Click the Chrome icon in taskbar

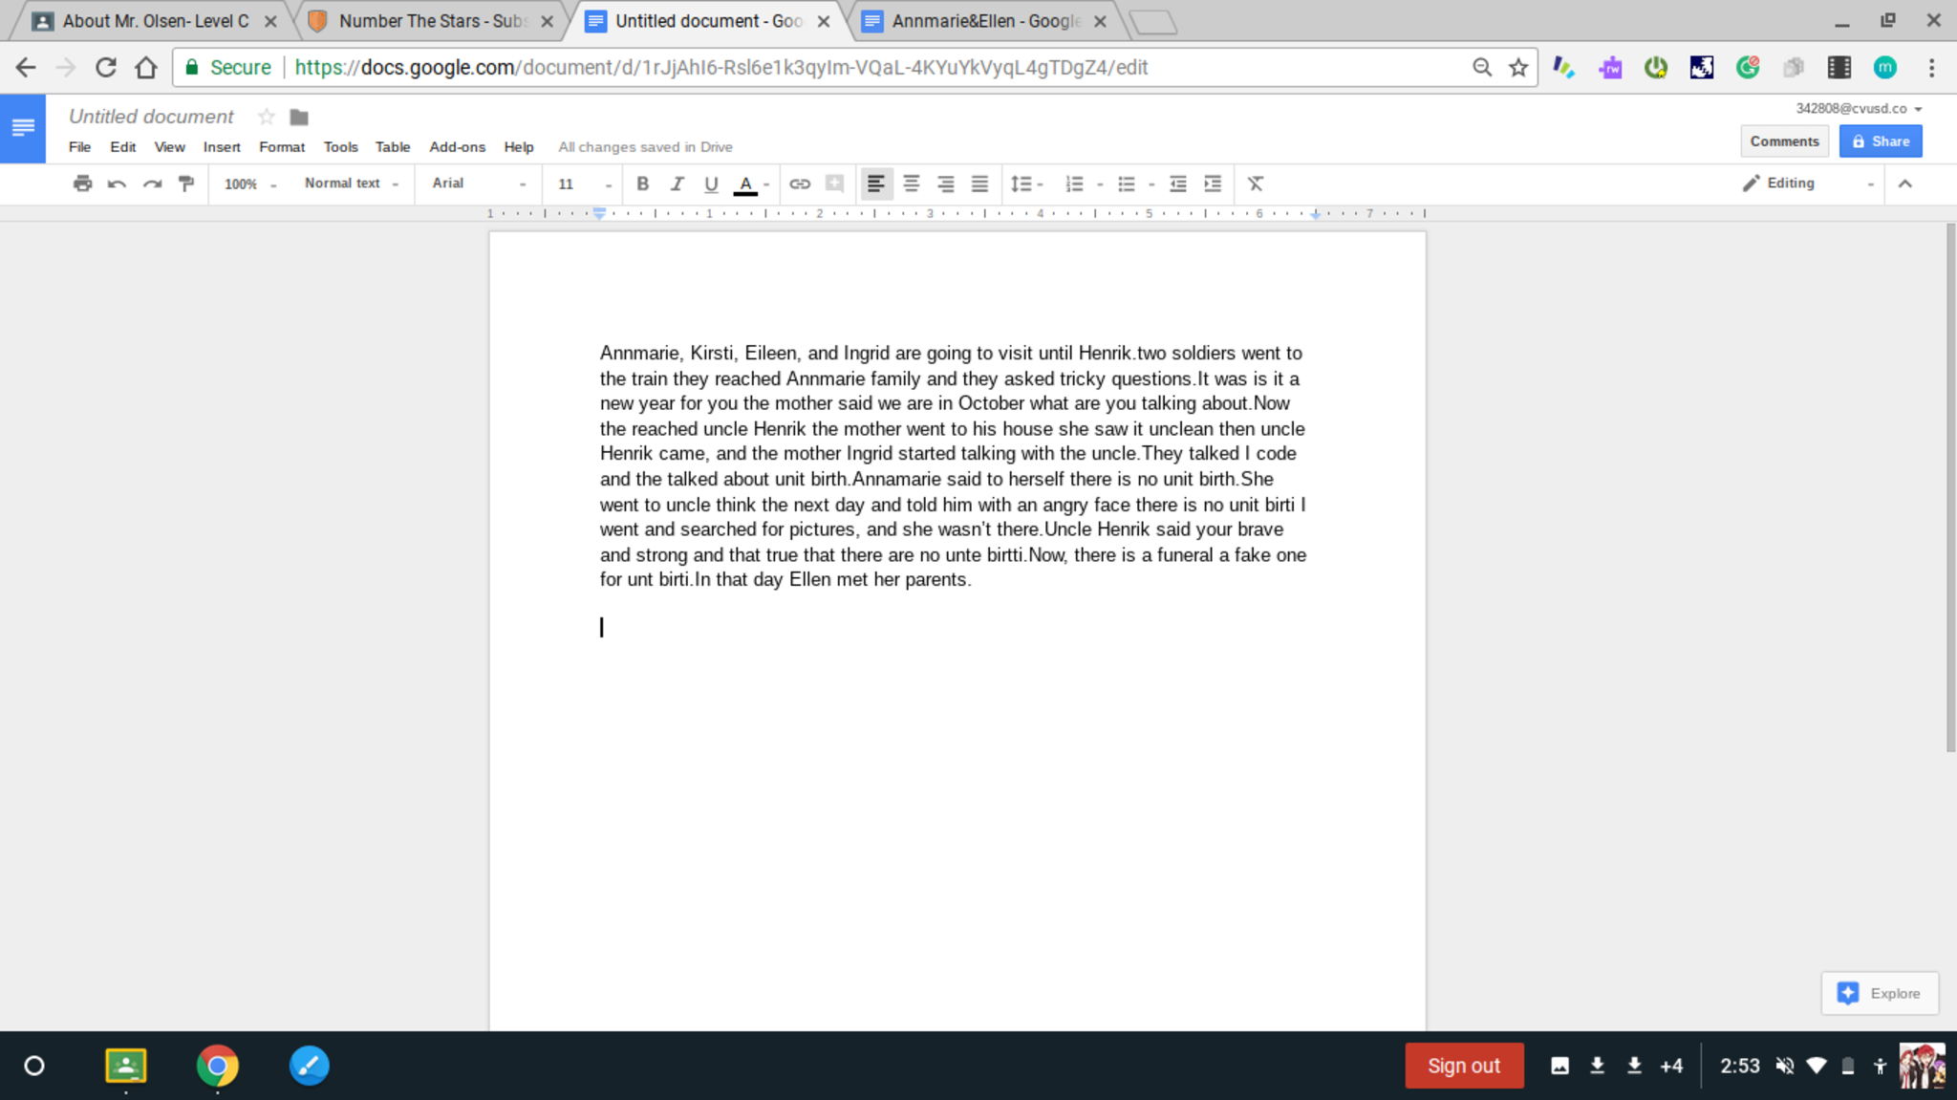tap(217, 1066)
